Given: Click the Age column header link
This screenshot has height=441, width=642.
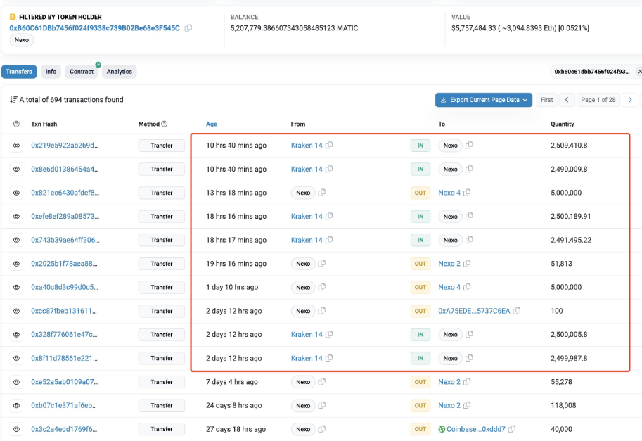Looking at the screenshot, I should [212, 124].
